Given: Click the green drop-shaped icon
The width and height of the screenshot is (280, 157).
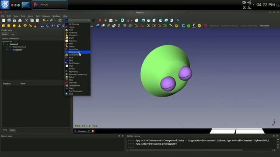Looking at the screenshot, I should (189, 26).
